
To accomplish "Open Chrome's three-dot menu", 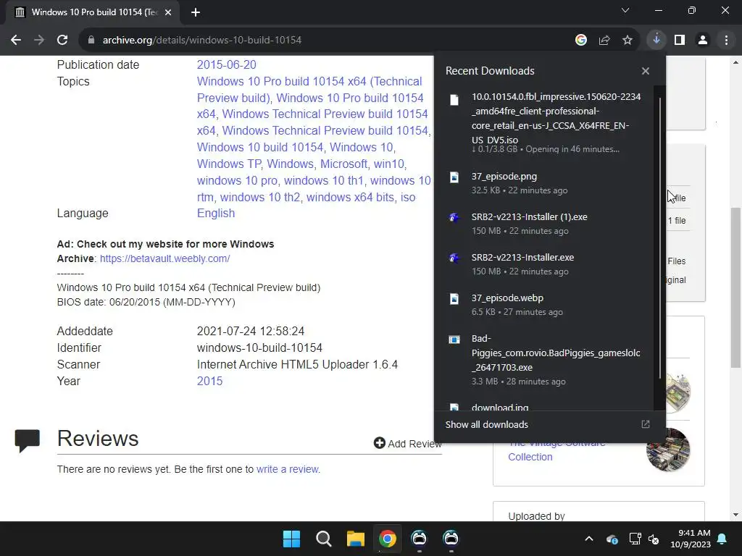I will [x=726, y=41].
